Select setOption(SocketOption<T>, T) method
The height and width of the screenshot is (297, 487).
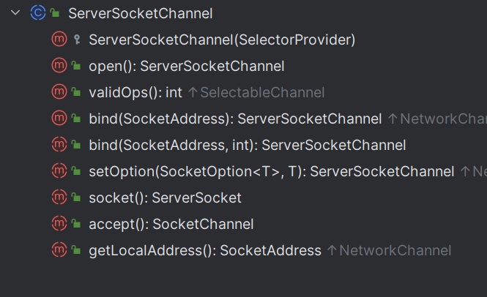pyautogui.click(x=272, y=172)
